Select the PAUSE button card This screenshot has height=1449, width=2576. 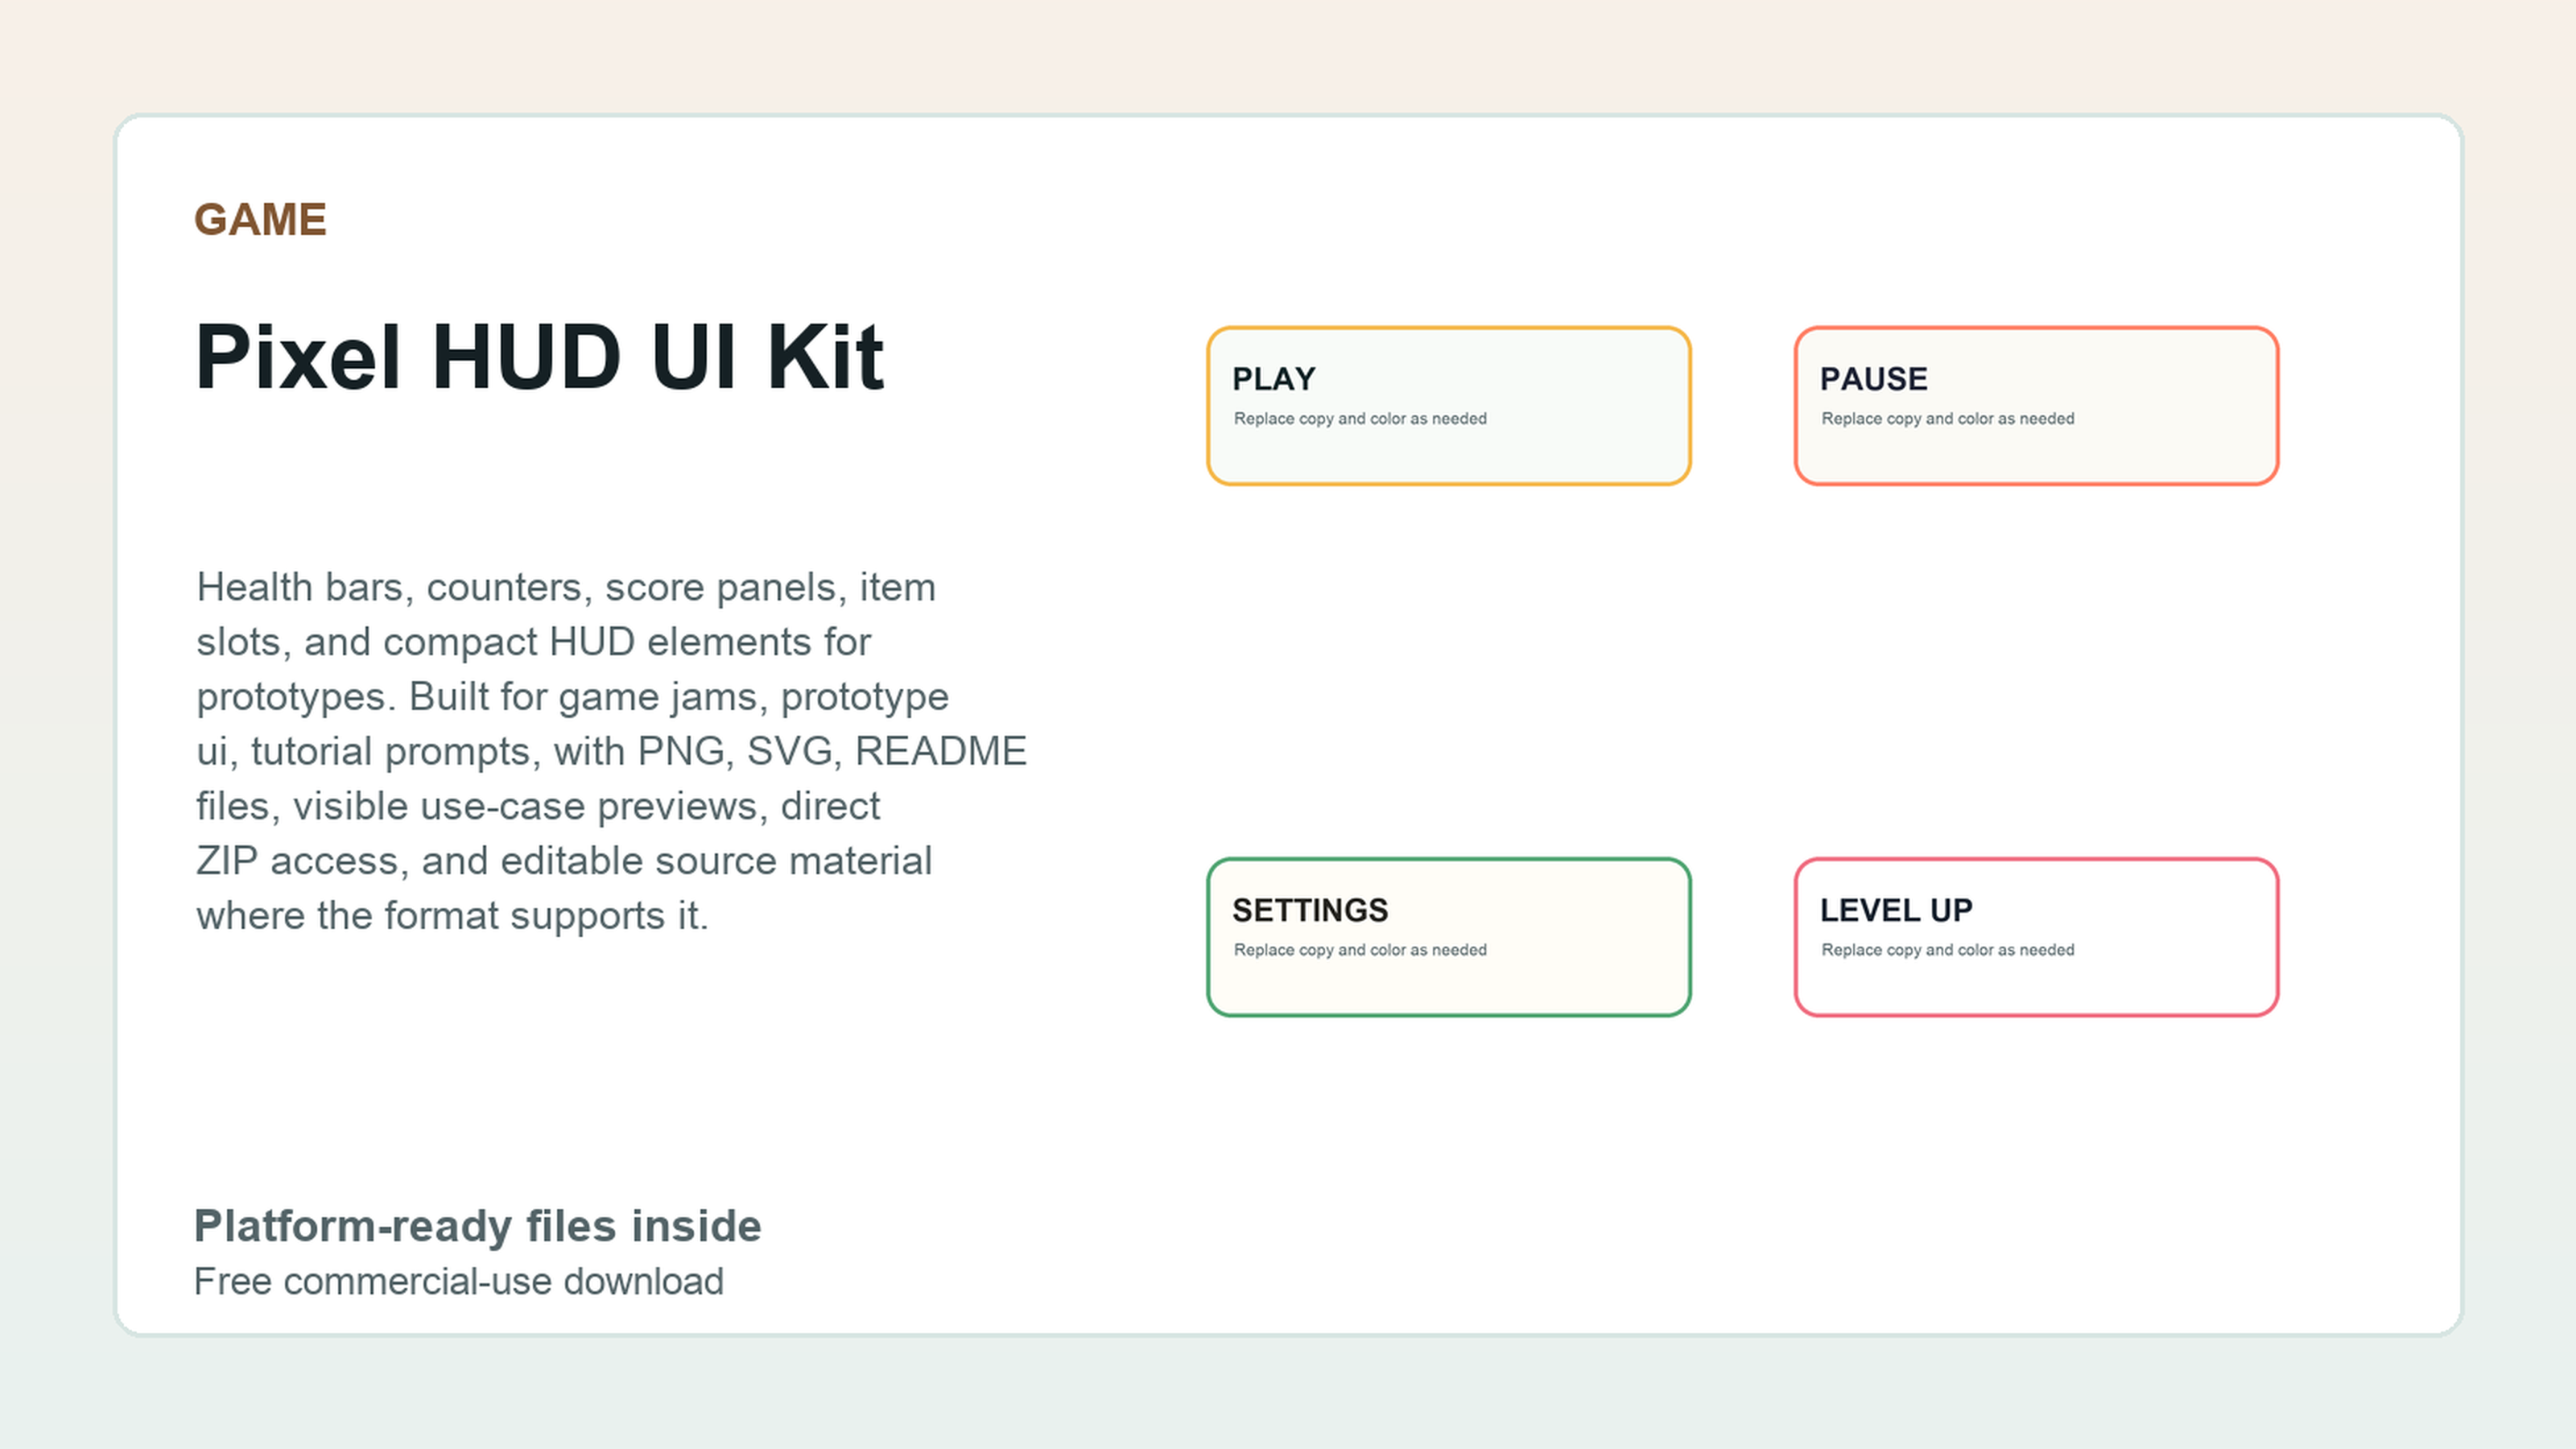tap(2036, 406)
